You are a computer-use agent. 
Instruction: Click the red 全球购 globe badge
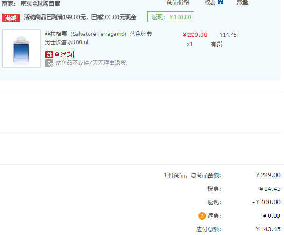[x=59, y=55]
